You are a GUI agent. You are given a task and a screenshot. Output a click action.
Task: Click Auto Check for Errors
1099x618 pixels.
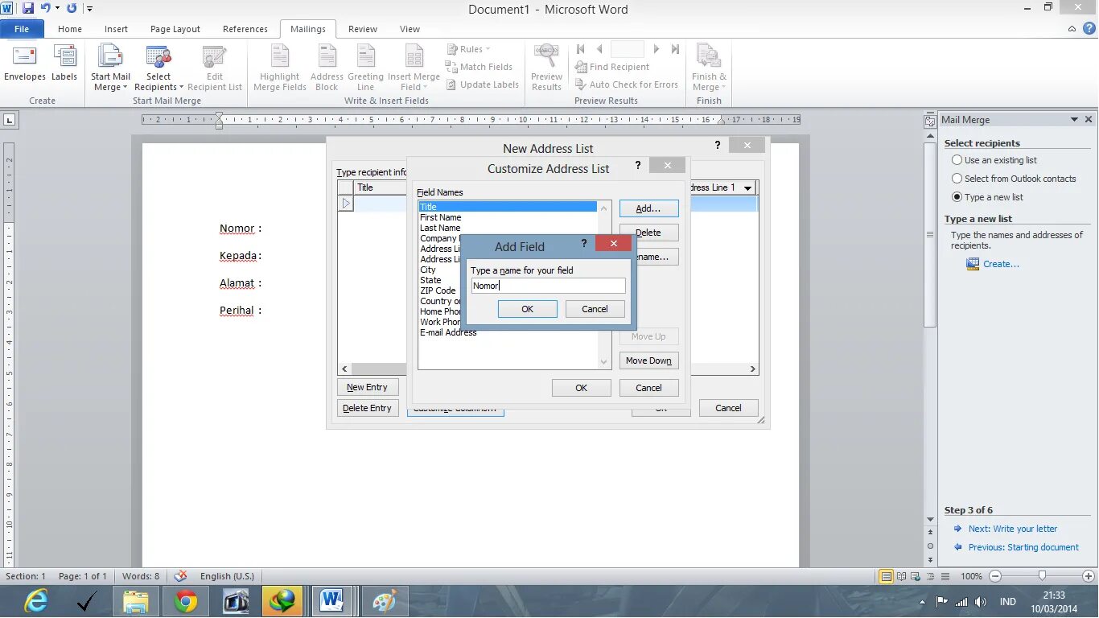point(627,84)
